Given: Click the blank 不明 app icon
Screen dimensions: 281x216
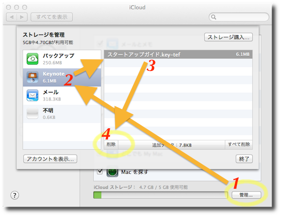Looking at the screenshot, I should coord(32,113).
